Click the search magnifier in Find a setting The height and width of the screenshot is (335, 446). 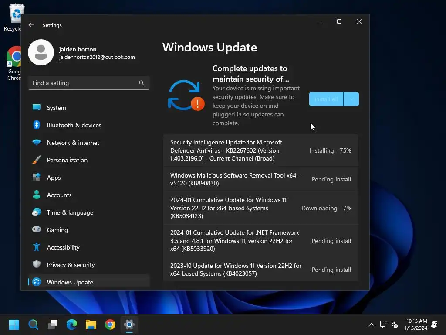click(x=142, y=83)
